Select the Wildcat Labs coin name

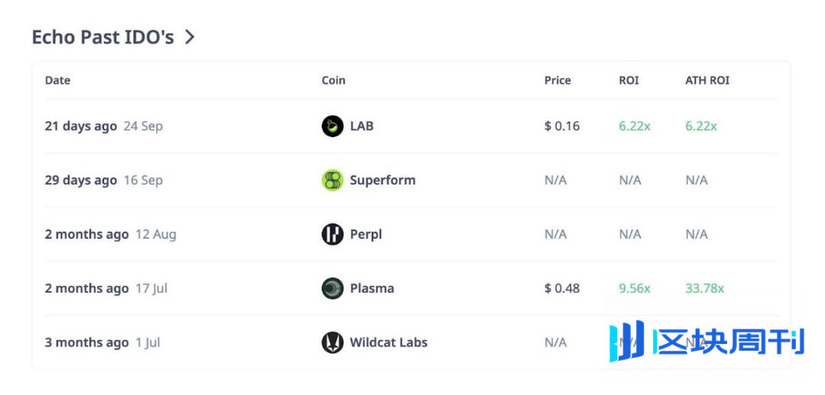click(x=388, y=342)
